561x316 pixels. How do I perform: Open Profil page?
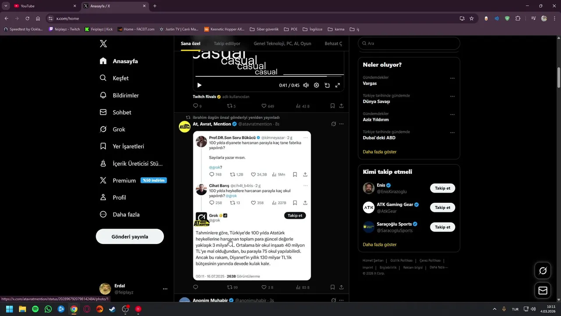(x=113, y=197)
